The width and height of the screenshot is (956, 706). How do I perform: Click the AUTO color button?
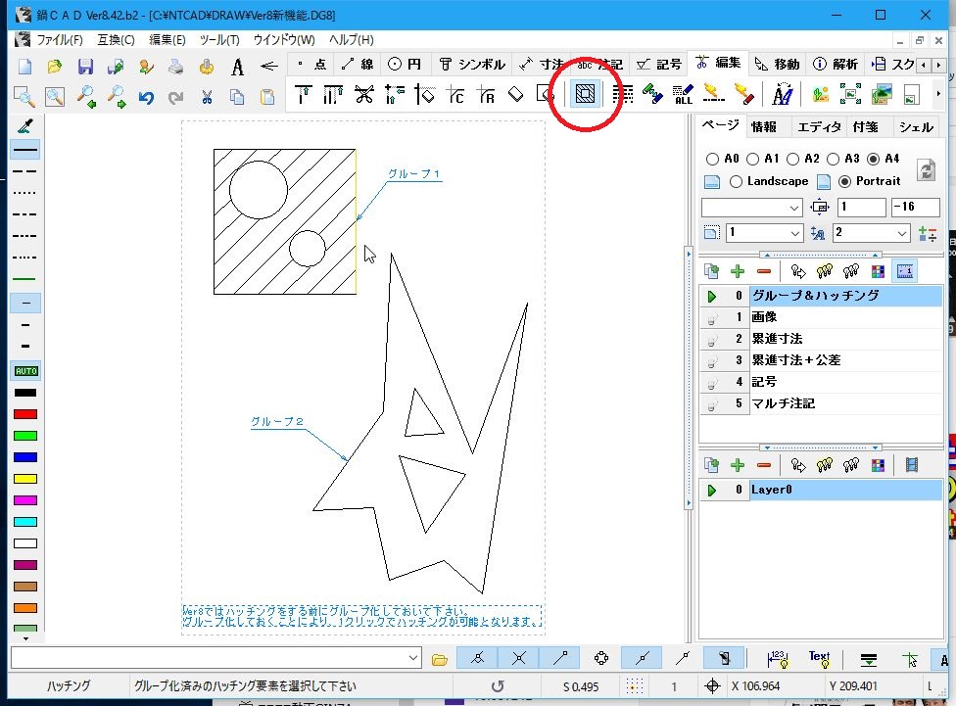25,371
